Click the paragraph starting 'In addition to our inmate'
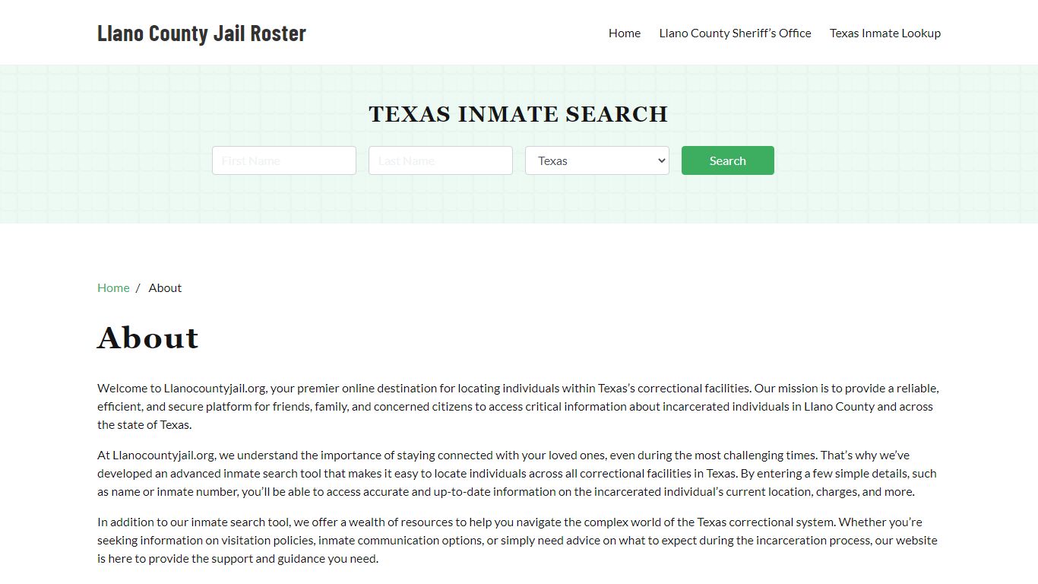 (x=519, y=540)
